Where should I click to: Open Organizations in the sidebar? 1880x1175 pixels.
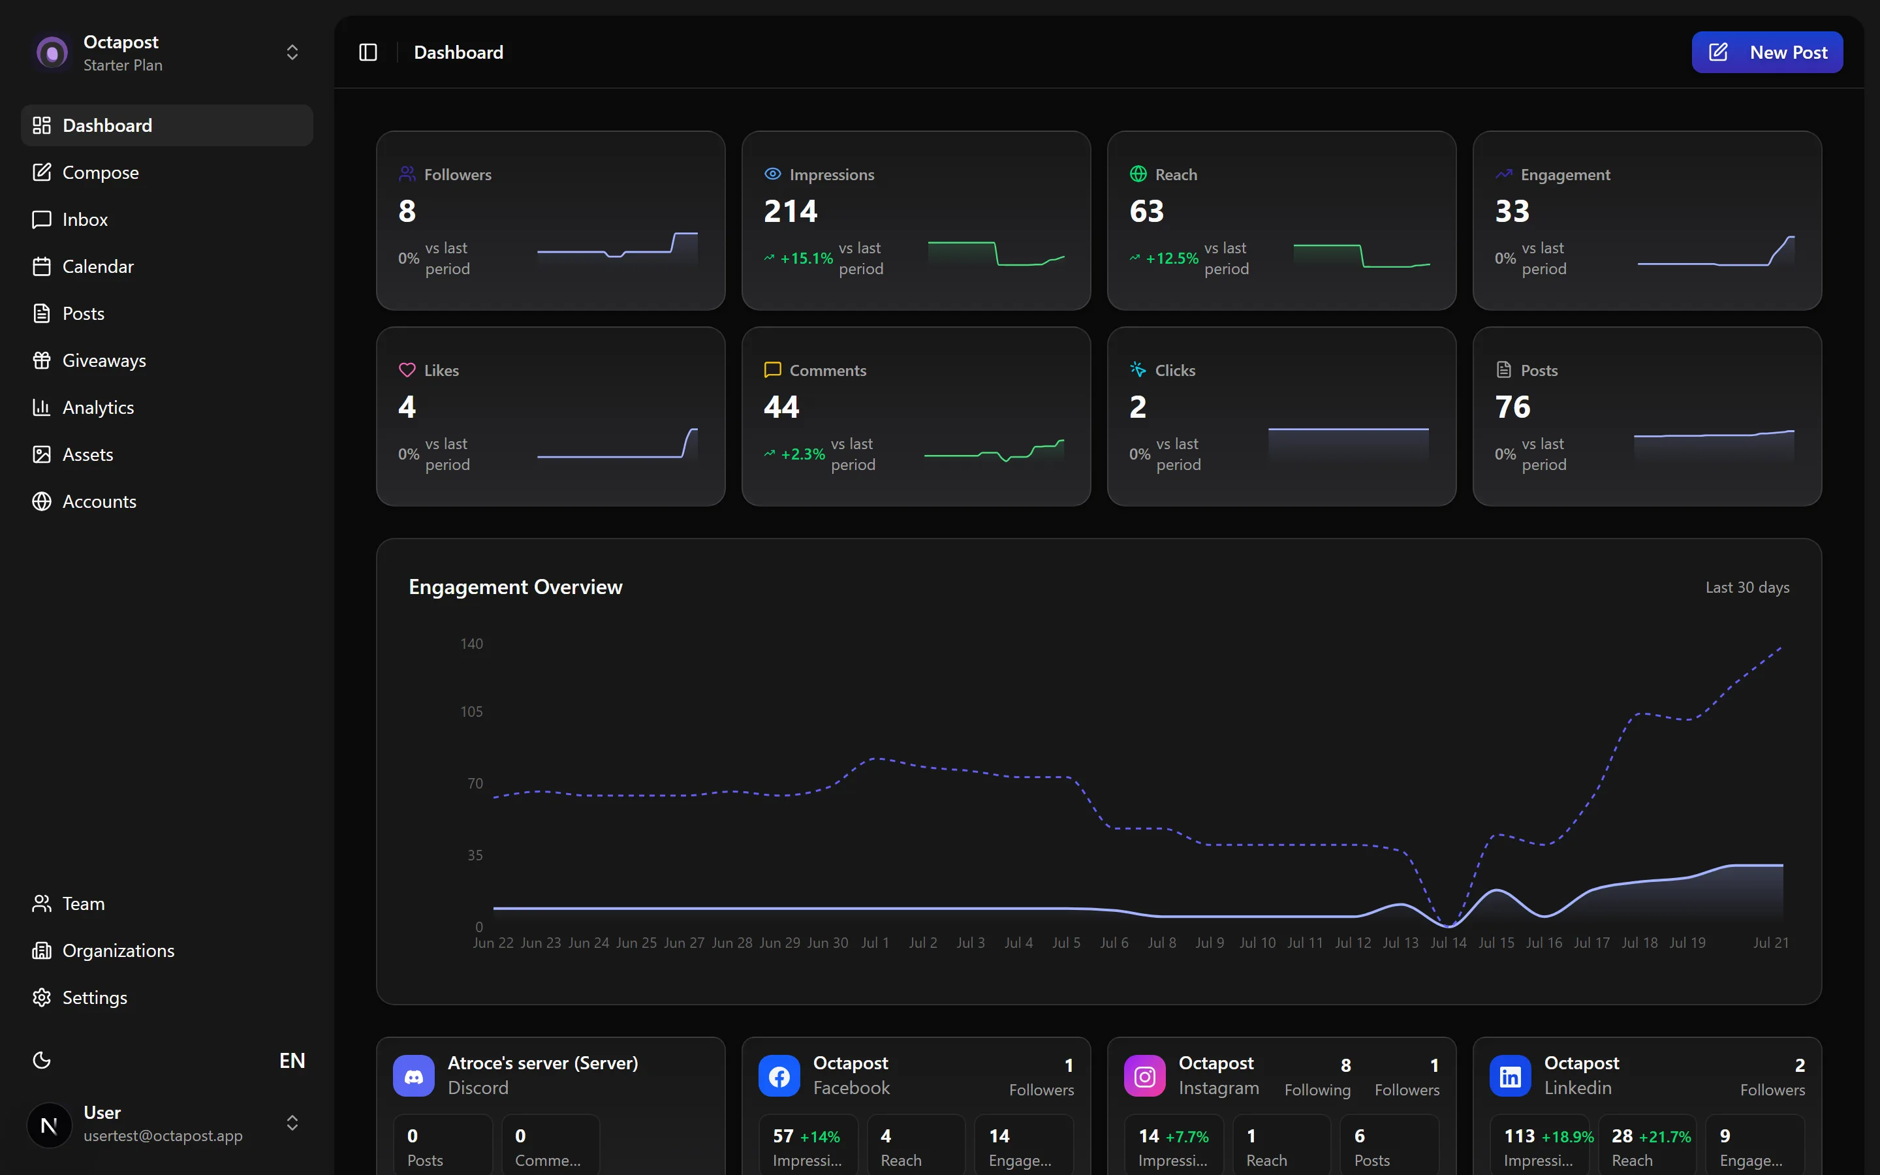(x=167, y=950)
